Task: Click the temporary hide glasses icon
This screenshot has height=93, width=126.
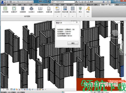Action: pos(32,89)
